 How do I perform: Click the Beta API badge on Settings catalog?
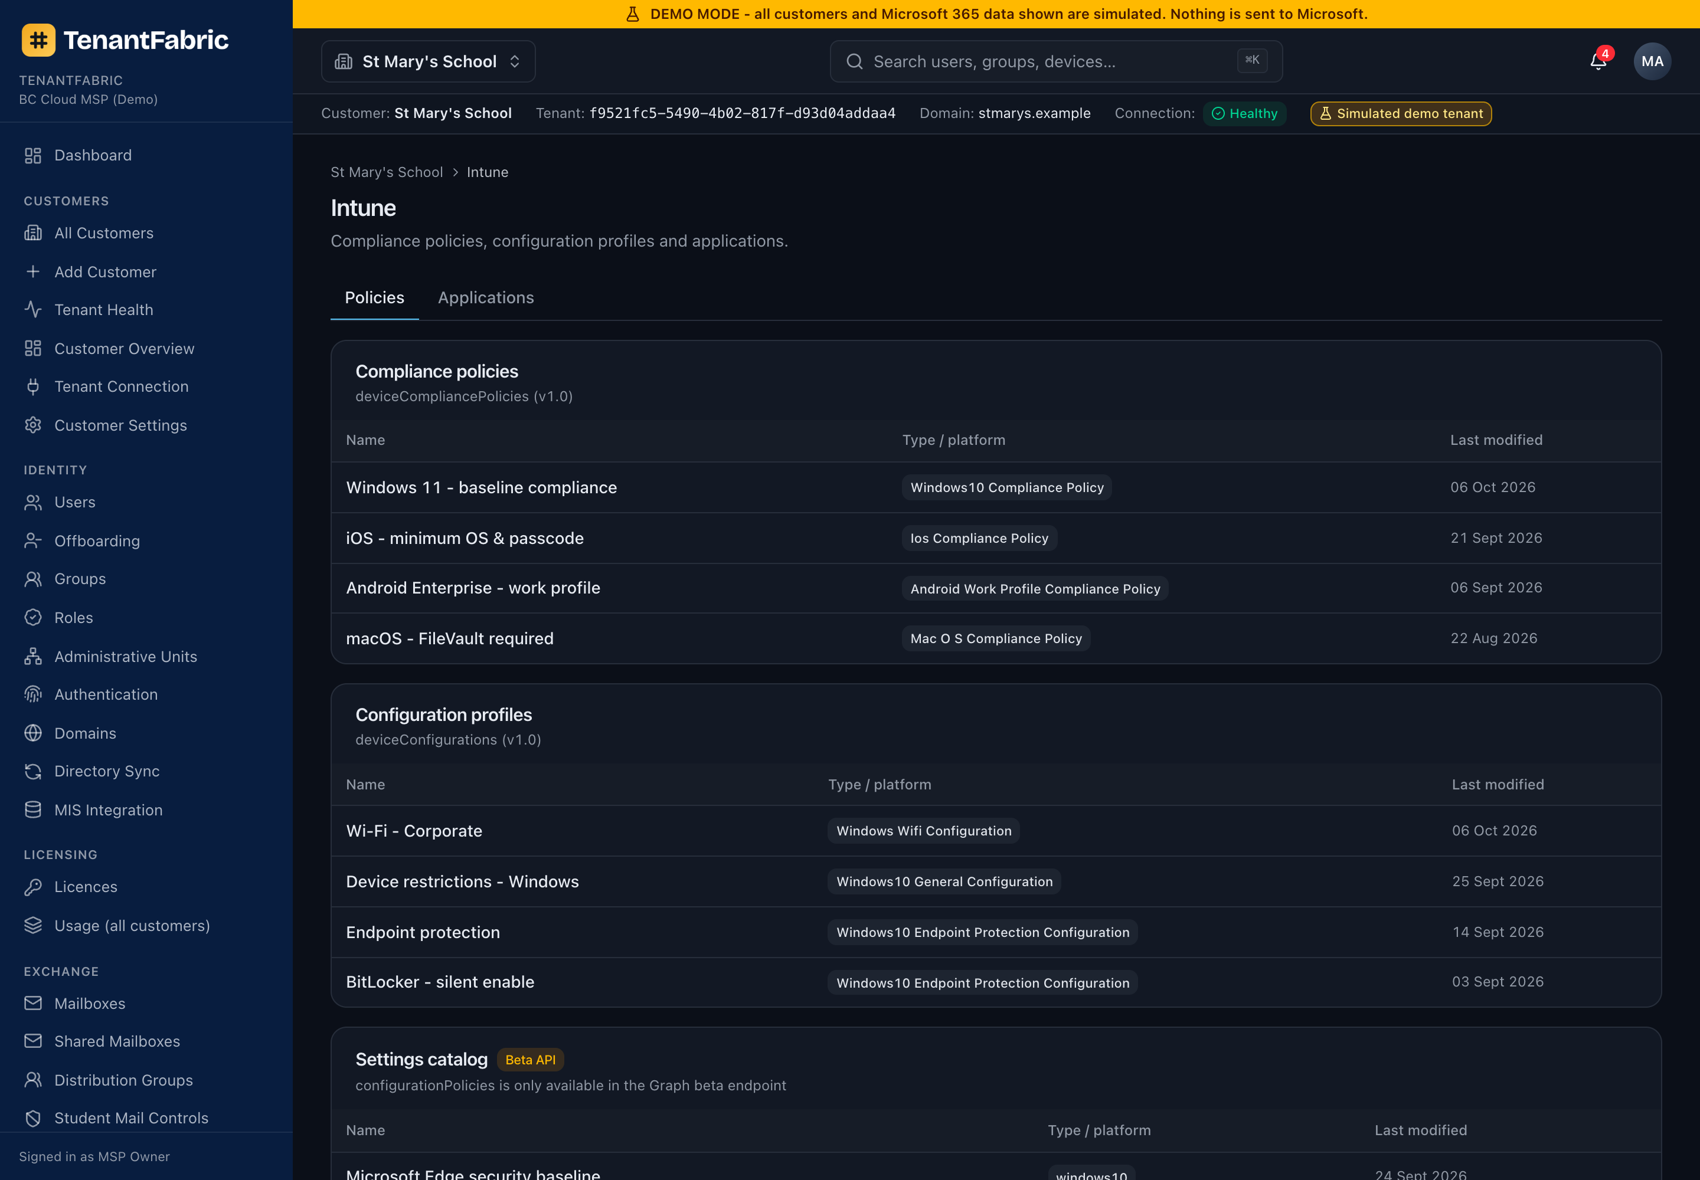point(531,1060)
